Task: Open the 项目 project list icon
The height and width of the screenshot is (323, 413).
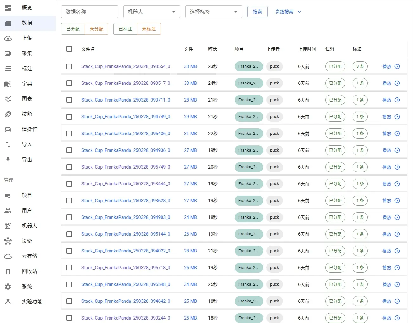Action: point(8,195)
